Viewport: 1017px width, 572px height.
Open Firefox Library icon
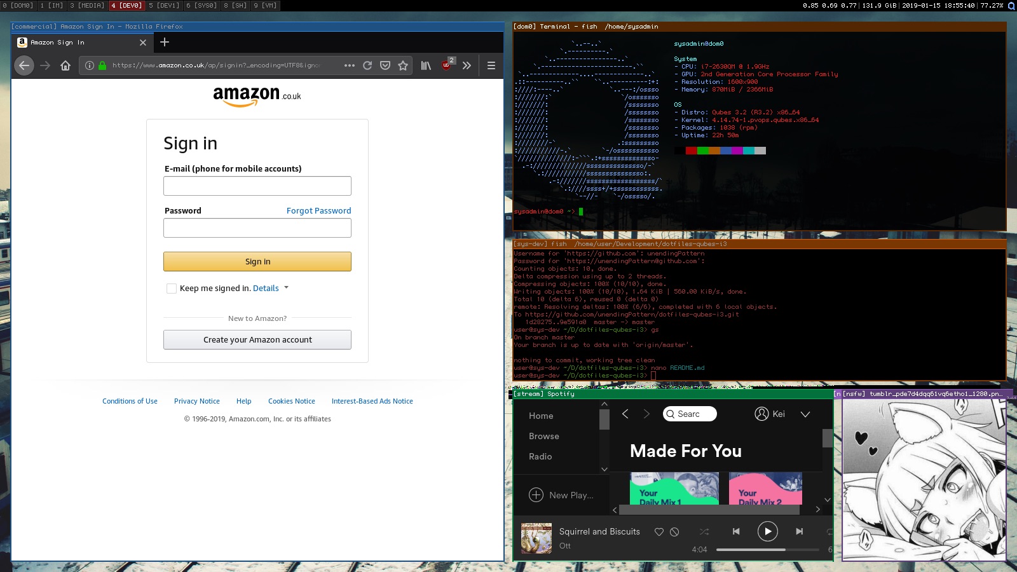[x=426, y=65]
